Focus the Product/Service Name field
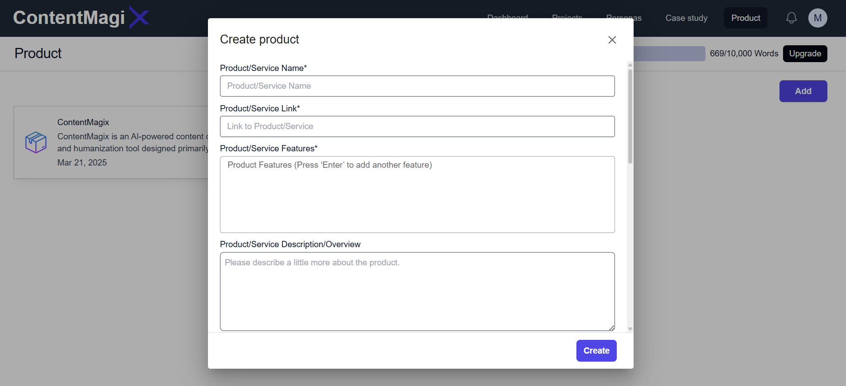The image size is (846, 386). [x=417, y=86]
